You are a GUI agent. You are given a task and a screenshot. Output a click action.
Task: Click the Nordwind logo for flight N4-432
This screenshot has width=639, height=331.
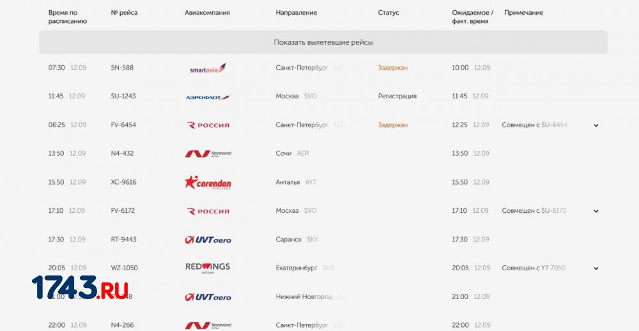(x=208, y=153)
